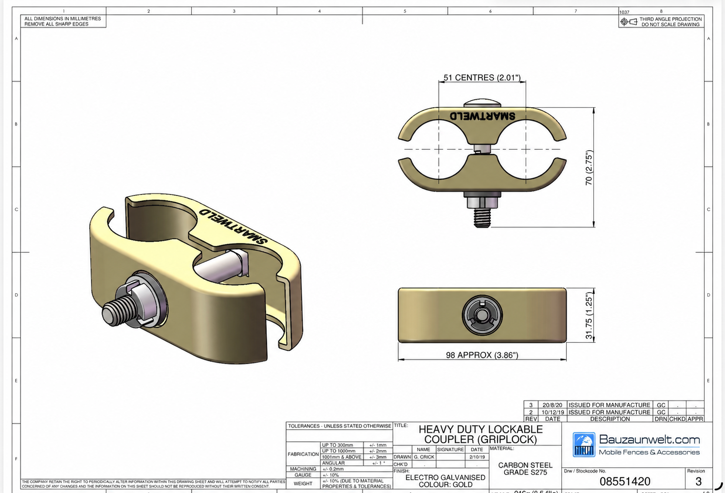Click the 'MACHINING' row label

(303, 469)
